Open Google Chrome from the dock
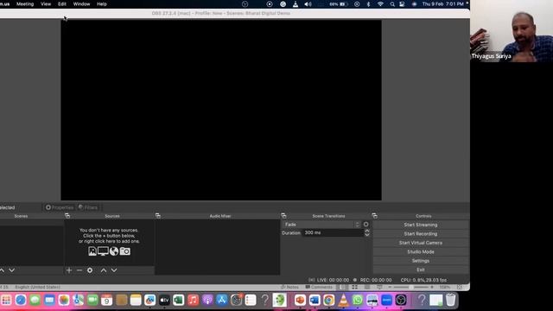553x311 pixels. (x=328, y=300)
